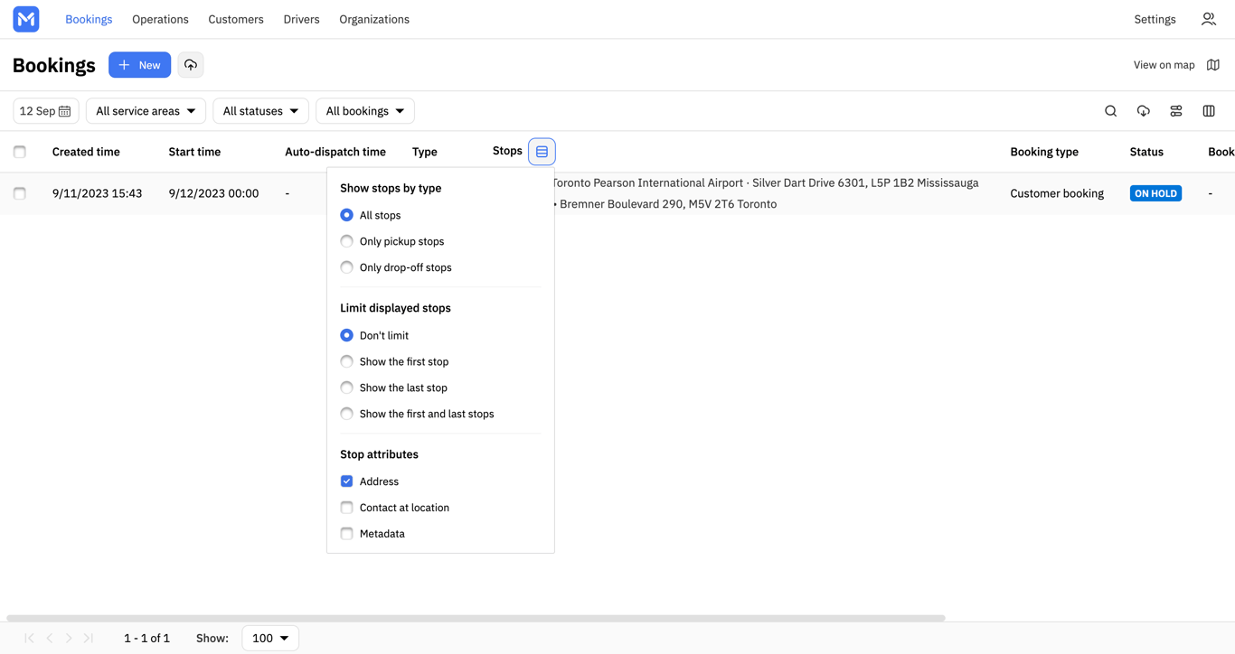Open the 12 Sep date picker
Viewport: 1235px width, 654px height.
point(46,111)
